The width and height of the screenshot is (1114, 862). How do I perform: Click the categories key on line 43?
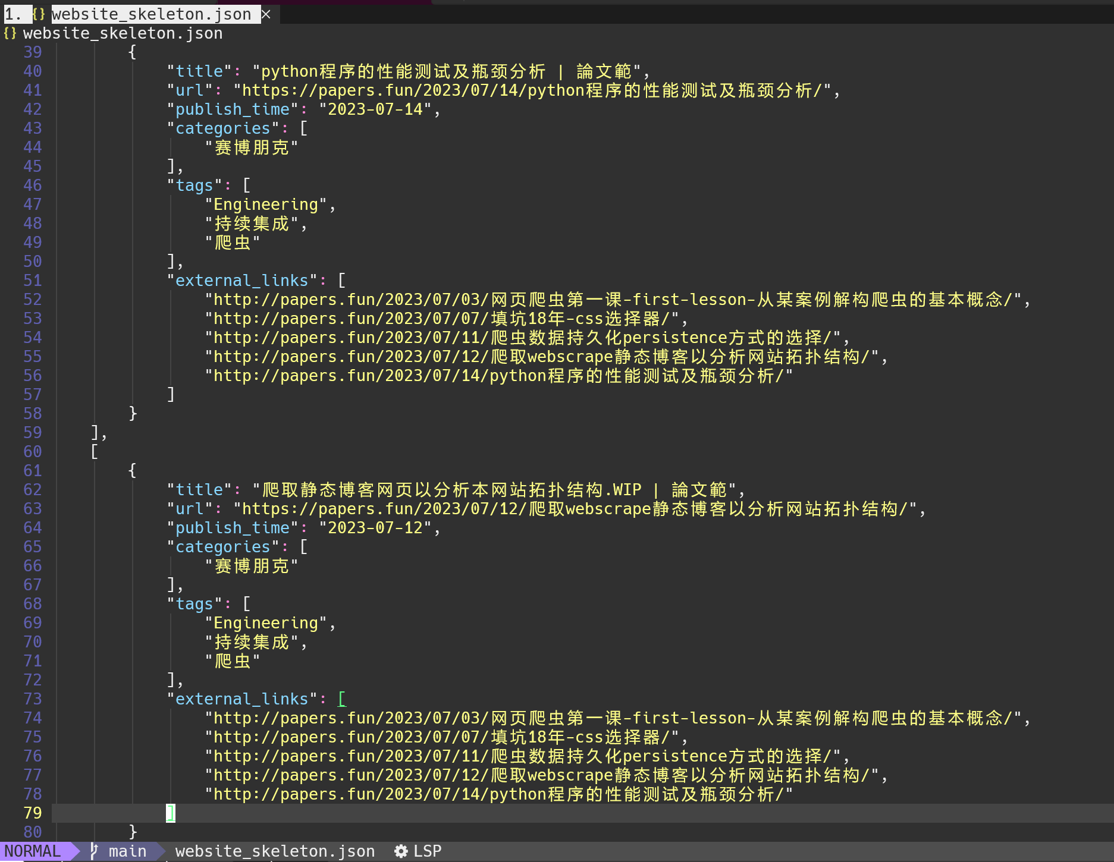click(223, 128)
